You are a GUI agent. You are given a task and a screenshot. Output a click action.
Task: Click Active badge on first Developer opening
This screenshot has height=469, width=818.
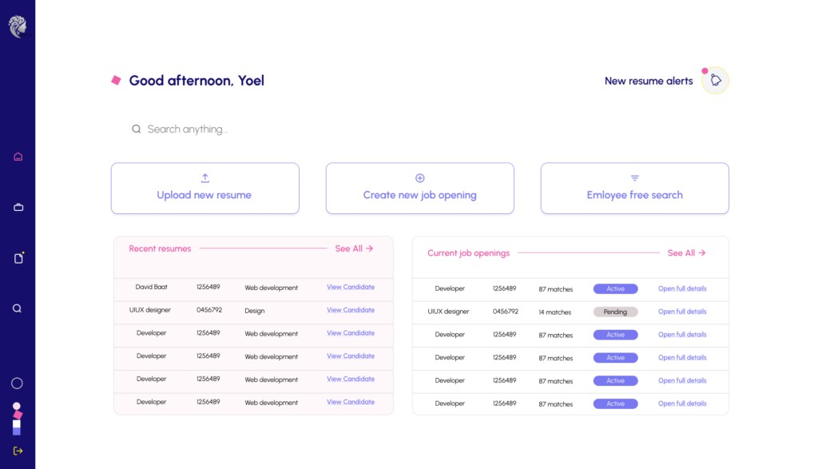[x=615, y=289]
